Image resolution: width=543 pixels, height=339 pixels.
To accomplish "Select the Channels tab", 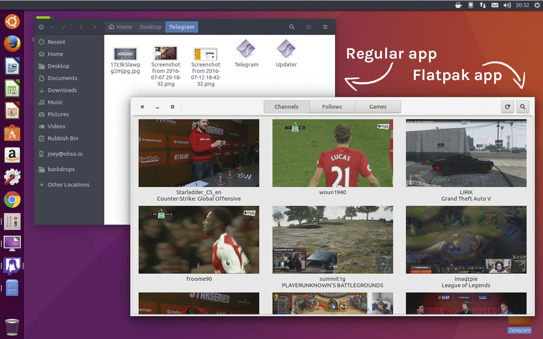I will coord(286,106).
